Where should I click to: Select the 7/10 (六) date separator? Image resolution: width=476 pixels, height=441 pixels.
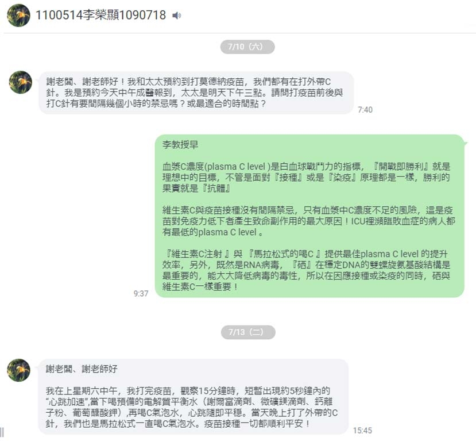(247, 47)
